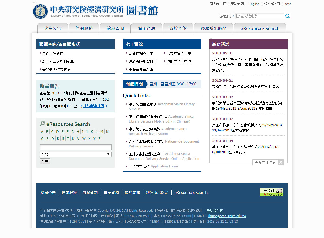Select letter H in eResources index

pyautogui.click(x=78, y=132)
